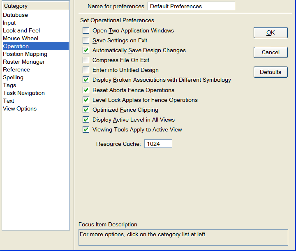296x251 pixels.
Task: Toggle Viewing Tools Apply to Active View
Action: point(86,129)
